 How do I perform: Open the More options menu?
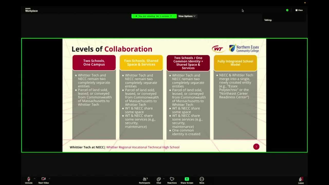click(202, 180)
